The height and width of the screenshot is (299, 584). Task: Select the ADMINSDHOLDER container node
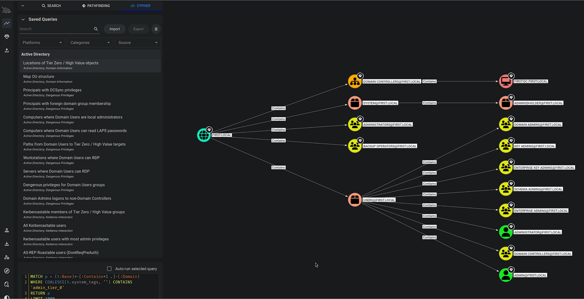click(x=505, y=103)
